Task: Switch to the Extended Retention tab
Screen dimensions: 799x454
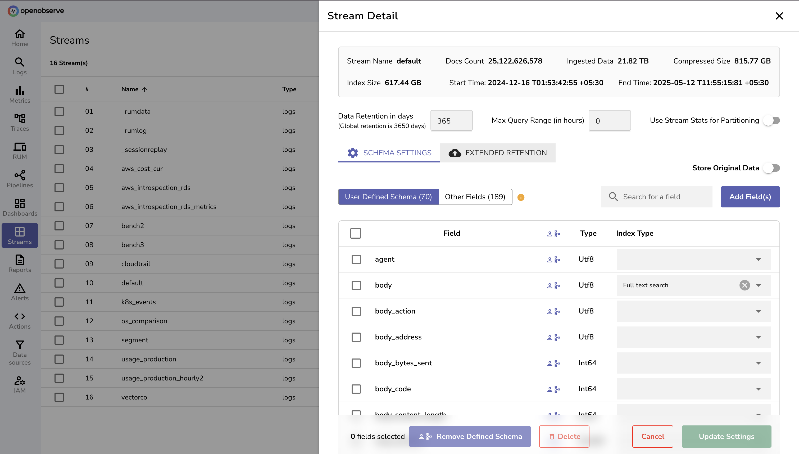Action: pos(498,153)
